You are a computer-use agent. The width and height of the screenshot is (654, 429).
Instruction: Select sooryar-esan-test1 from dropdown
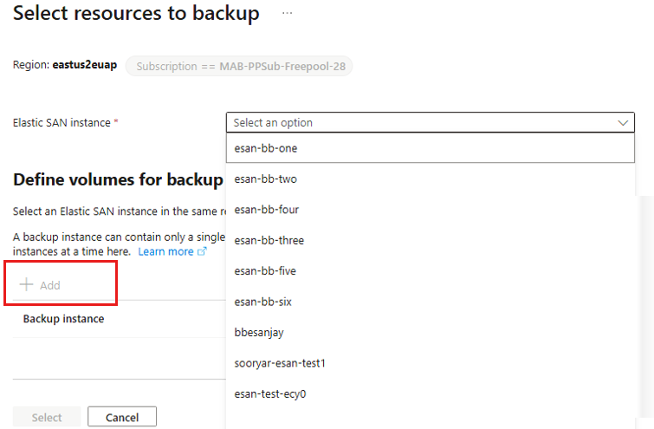point(430,363)
